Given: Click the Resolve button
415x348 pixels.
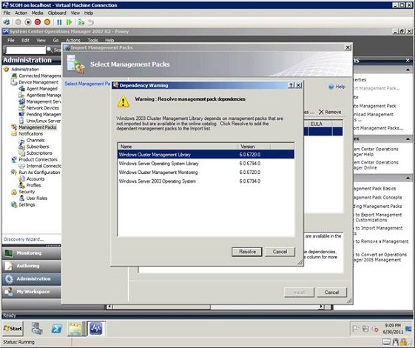Looking at the screenshot, I should click(246, 252).
